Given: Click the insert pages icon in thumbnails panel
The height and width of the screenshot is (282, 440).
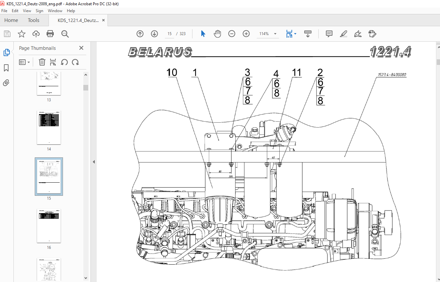Looking at the screenshot, I should 53,62.
